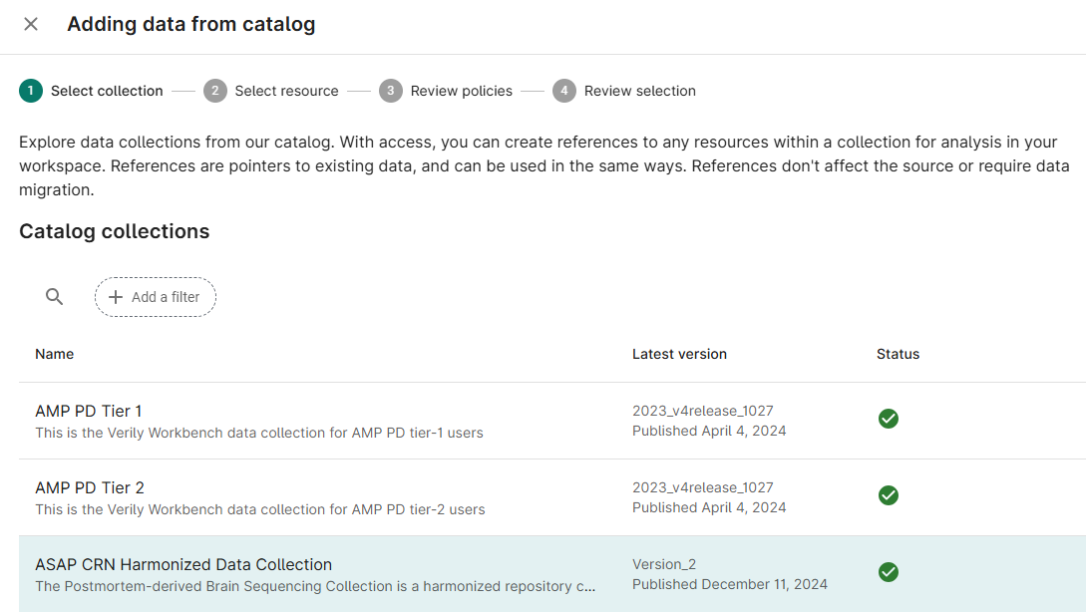Close the Adding data from catalog dialog

pos(30,24)
